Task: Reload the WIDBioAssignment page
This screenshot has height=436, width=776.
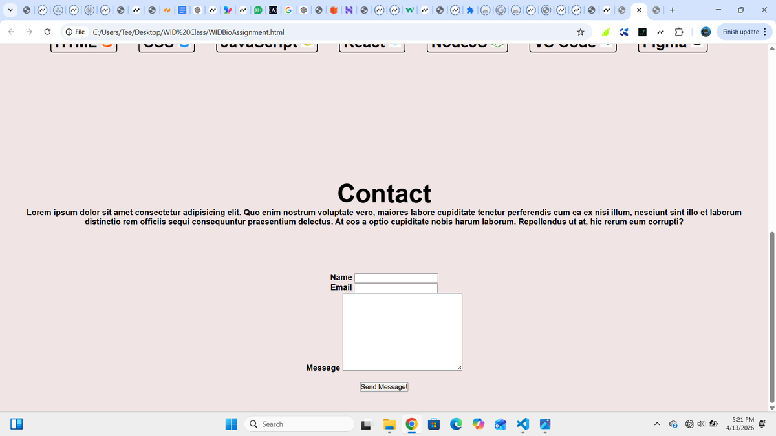Action: [x=48, y=32]
